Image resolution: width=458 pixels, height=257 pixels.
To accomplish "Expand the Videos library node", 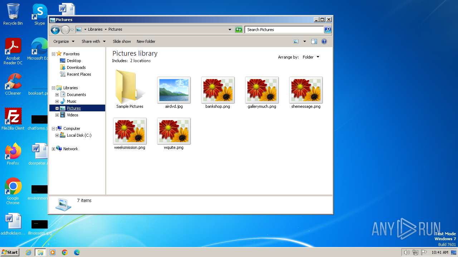I will (57, 115).
